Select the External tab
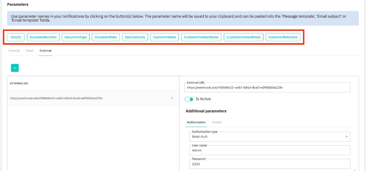The height and width of the screenshot is (171, 366). 45,50
